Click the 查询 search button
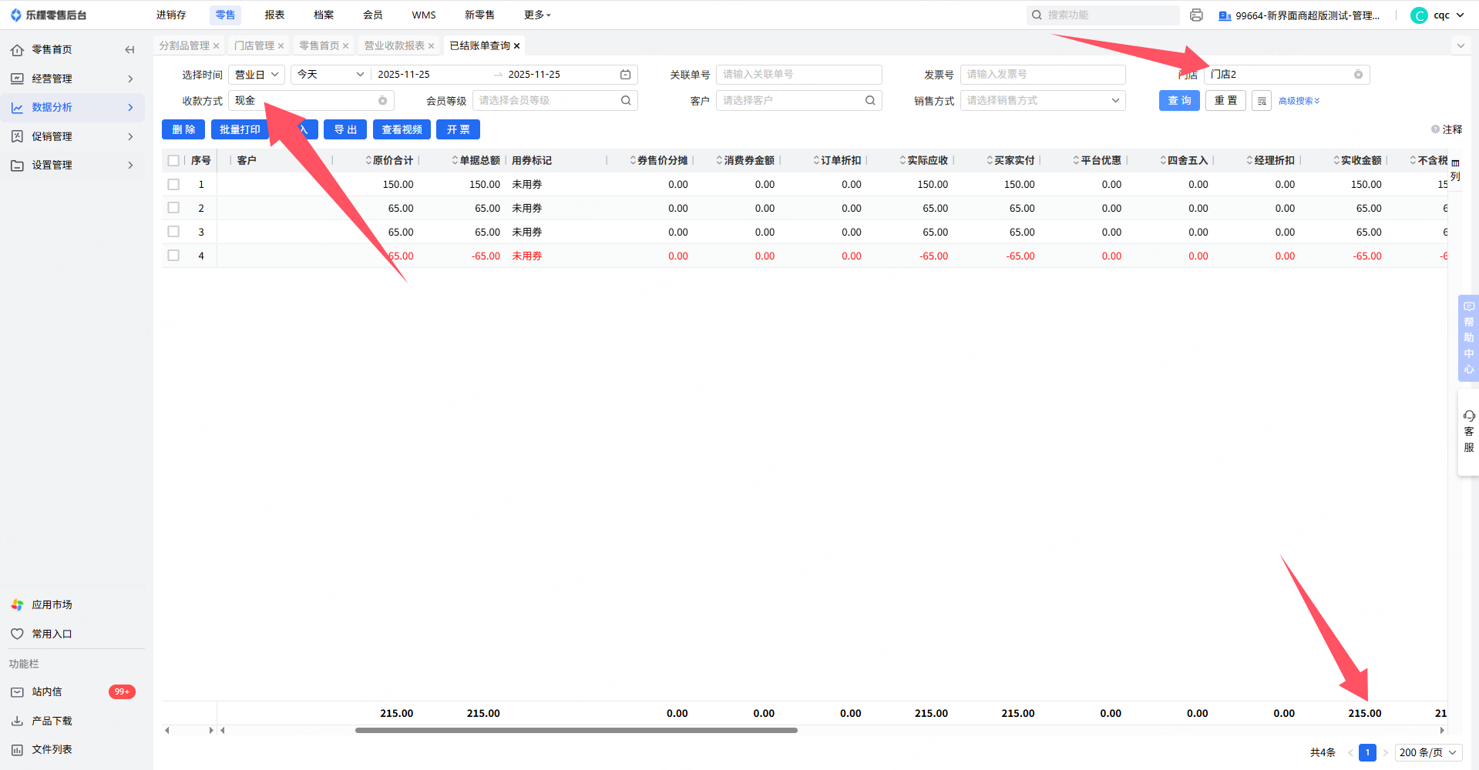 [x=1179, y=101]
